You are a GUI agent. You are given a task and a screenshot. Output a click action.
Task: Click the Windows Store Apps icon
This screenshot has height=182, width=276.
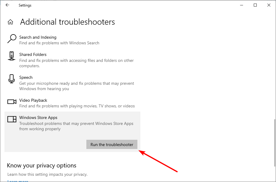(12, 119)
